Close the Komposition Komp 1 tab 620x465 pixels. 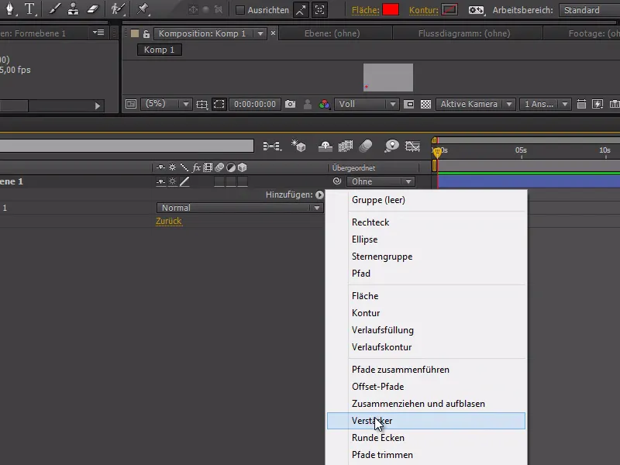tap(273, 33)
